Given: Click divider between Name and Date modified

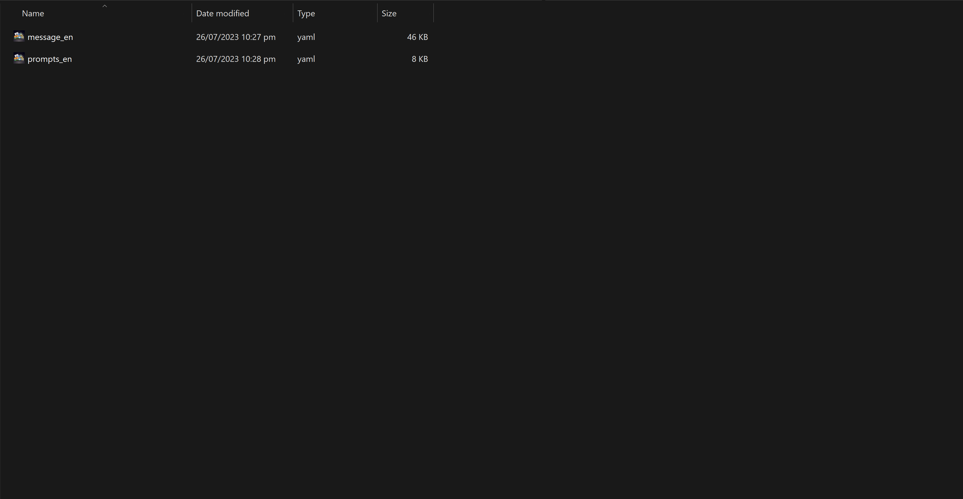Looking at the screenshot, I should (192, 13).
